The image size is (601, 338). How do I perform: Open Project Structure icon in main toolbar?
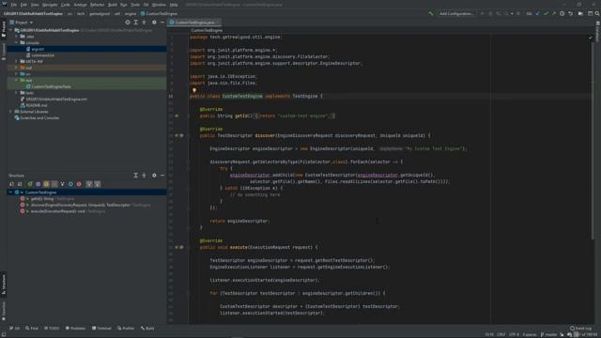pyautogui.click(x=580, y=13)
